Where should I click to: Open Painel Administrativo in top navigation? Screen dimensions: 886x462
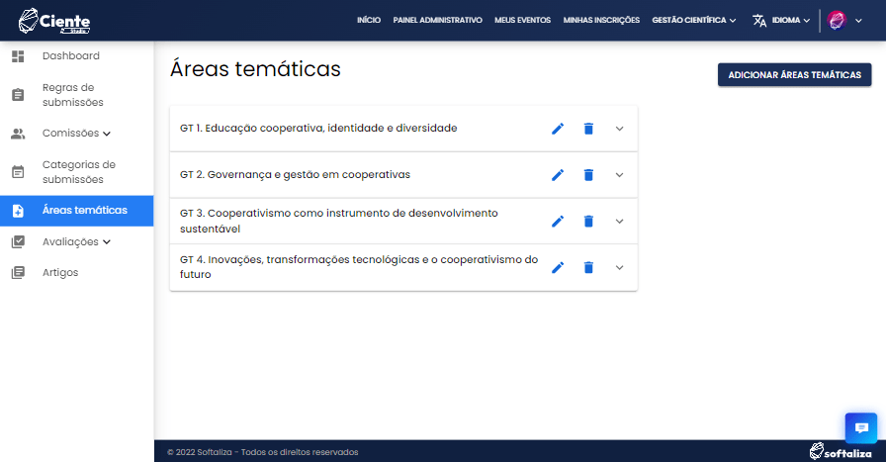click(x=437, y=21)
